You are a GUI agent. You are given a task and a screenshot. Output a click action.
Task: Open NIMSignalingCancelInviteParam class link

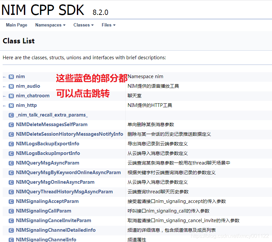coord(53,220)
